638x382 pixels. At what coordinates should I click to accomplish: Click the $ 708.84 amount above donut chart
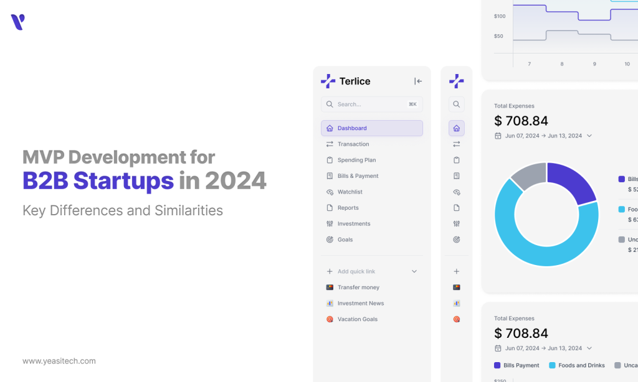pos(521,121)
